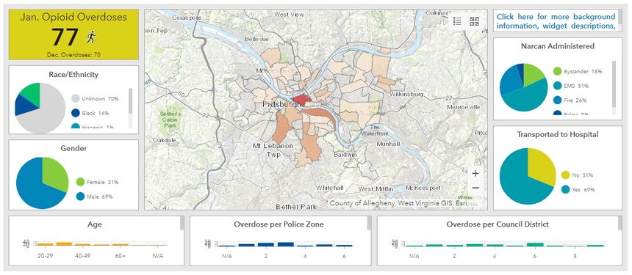632x275 pixels.
Task: Select the Bystander 18% legend swatch
Action: pos(558,71)
